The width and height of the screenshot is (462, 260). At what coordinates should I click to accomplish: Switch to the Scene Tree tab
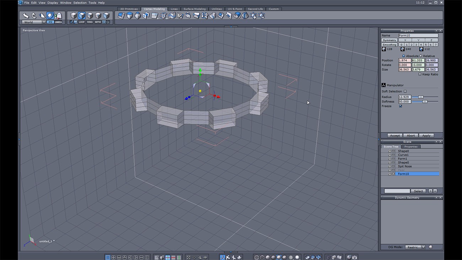(x=391, y=147)
